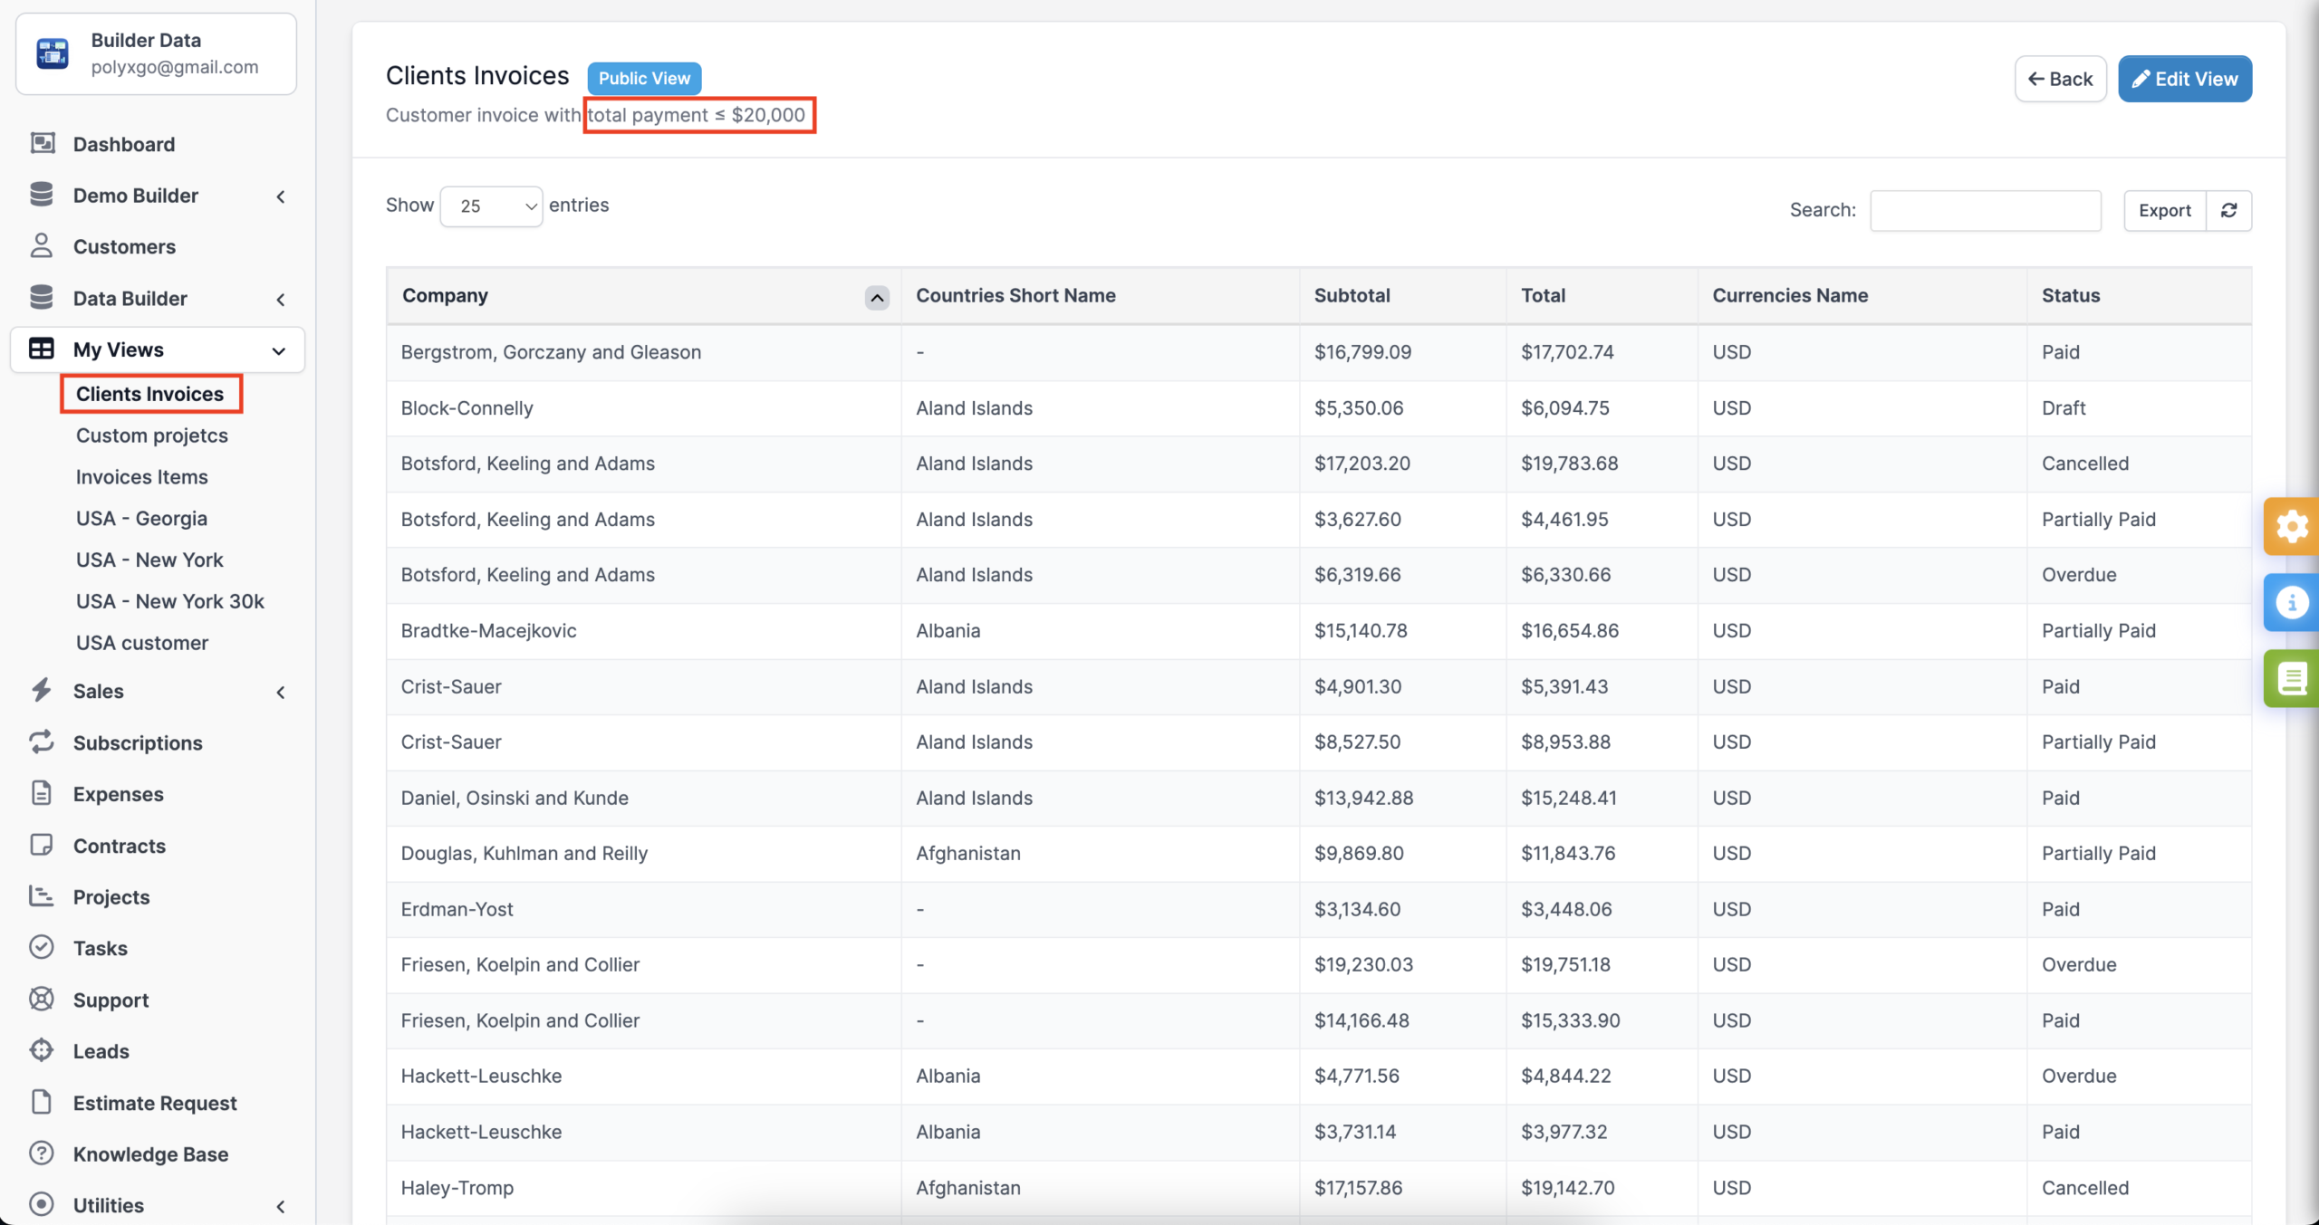The image size is (2319, 1225).
Task: Open the USA - Georgia view
Action: click(x=141, y=518)
